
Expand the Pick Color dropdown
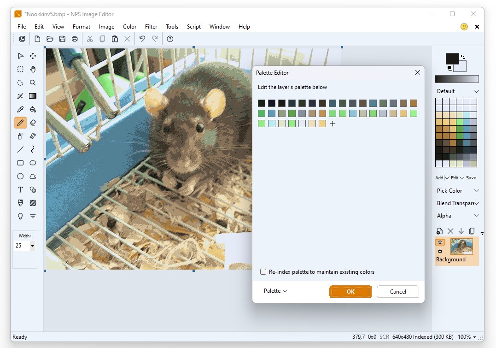477,191
